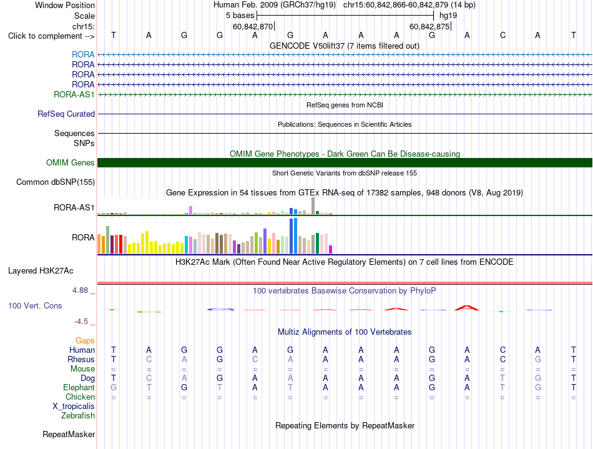Click the tall gray bar in RORA-AS1 expression chart
The image size is (593, 449).
[x=313, y=206]
